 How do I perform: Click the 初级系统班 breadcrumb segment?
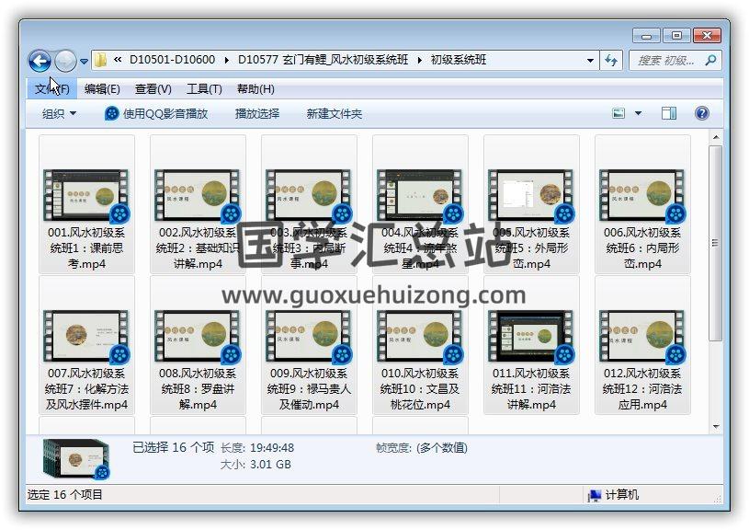pyautogui.click(x=459, y=60)
